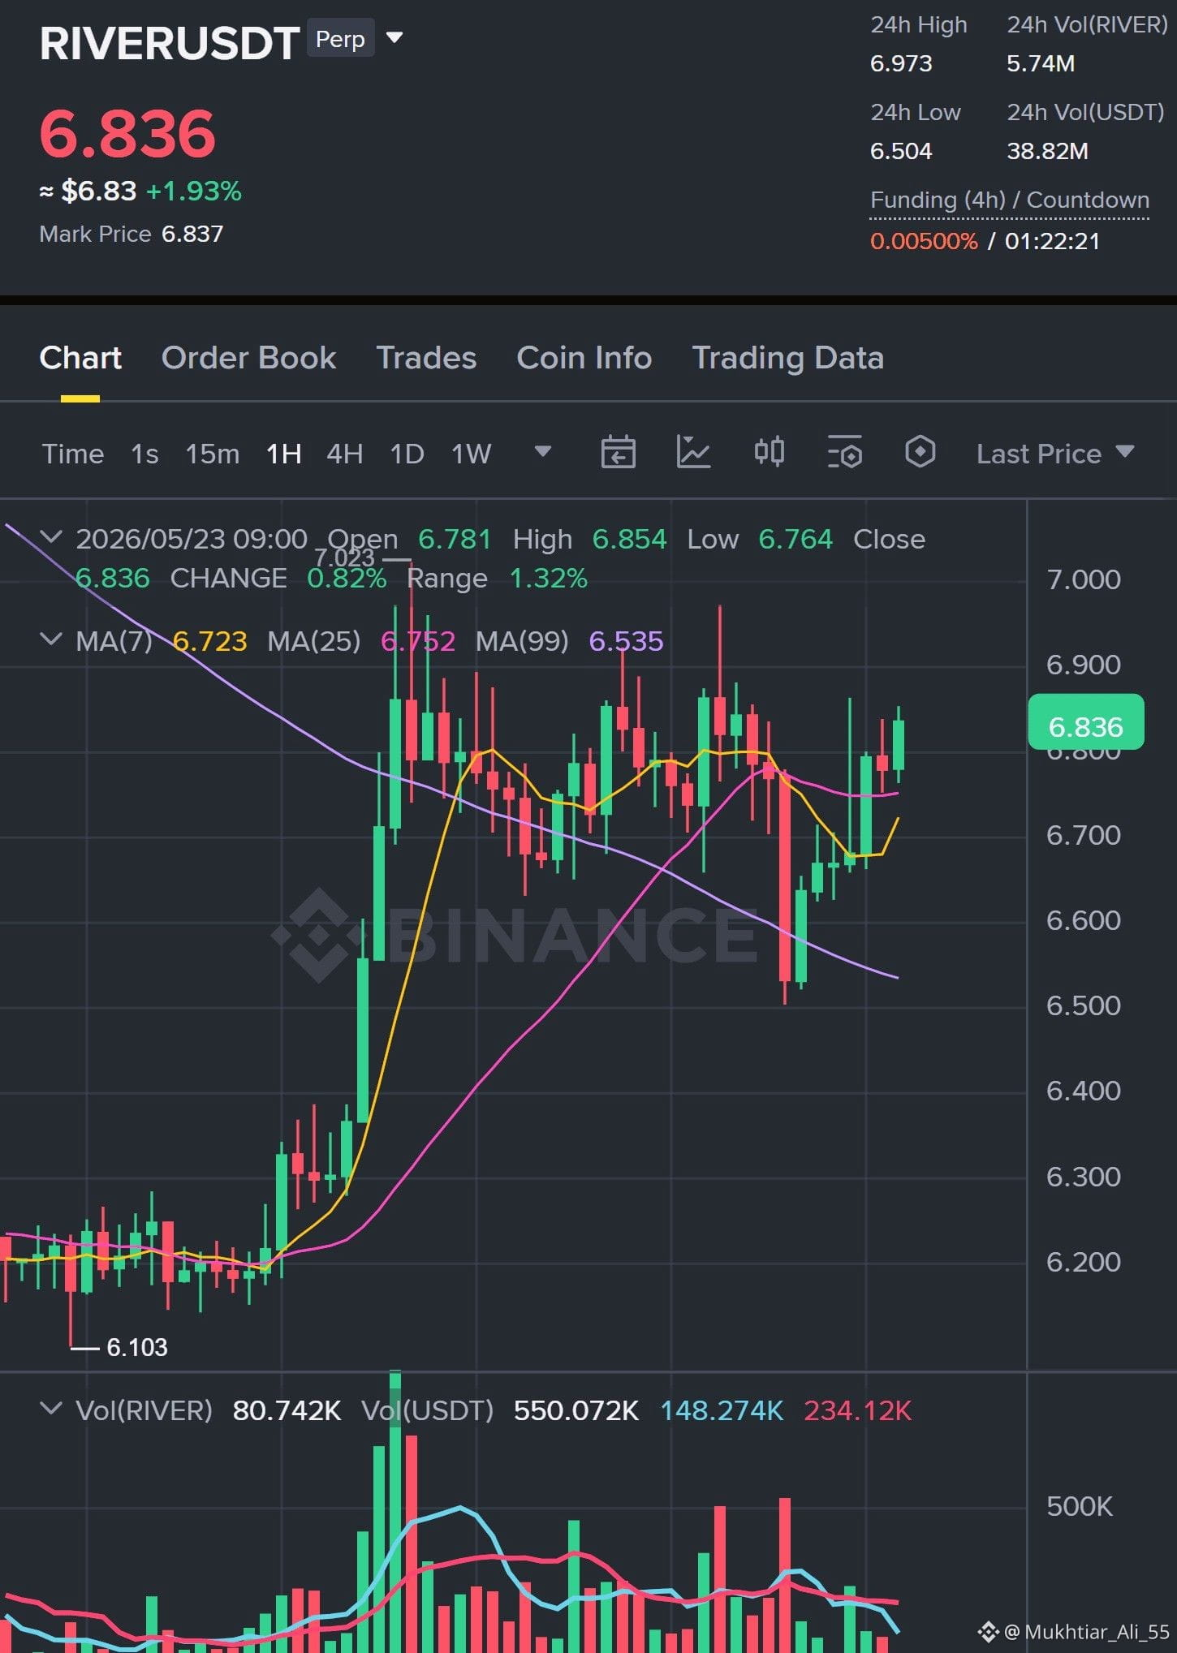Select the 1H timeframe
This screenshot has width=1177, height=1653.
click(x=284, y=454)
